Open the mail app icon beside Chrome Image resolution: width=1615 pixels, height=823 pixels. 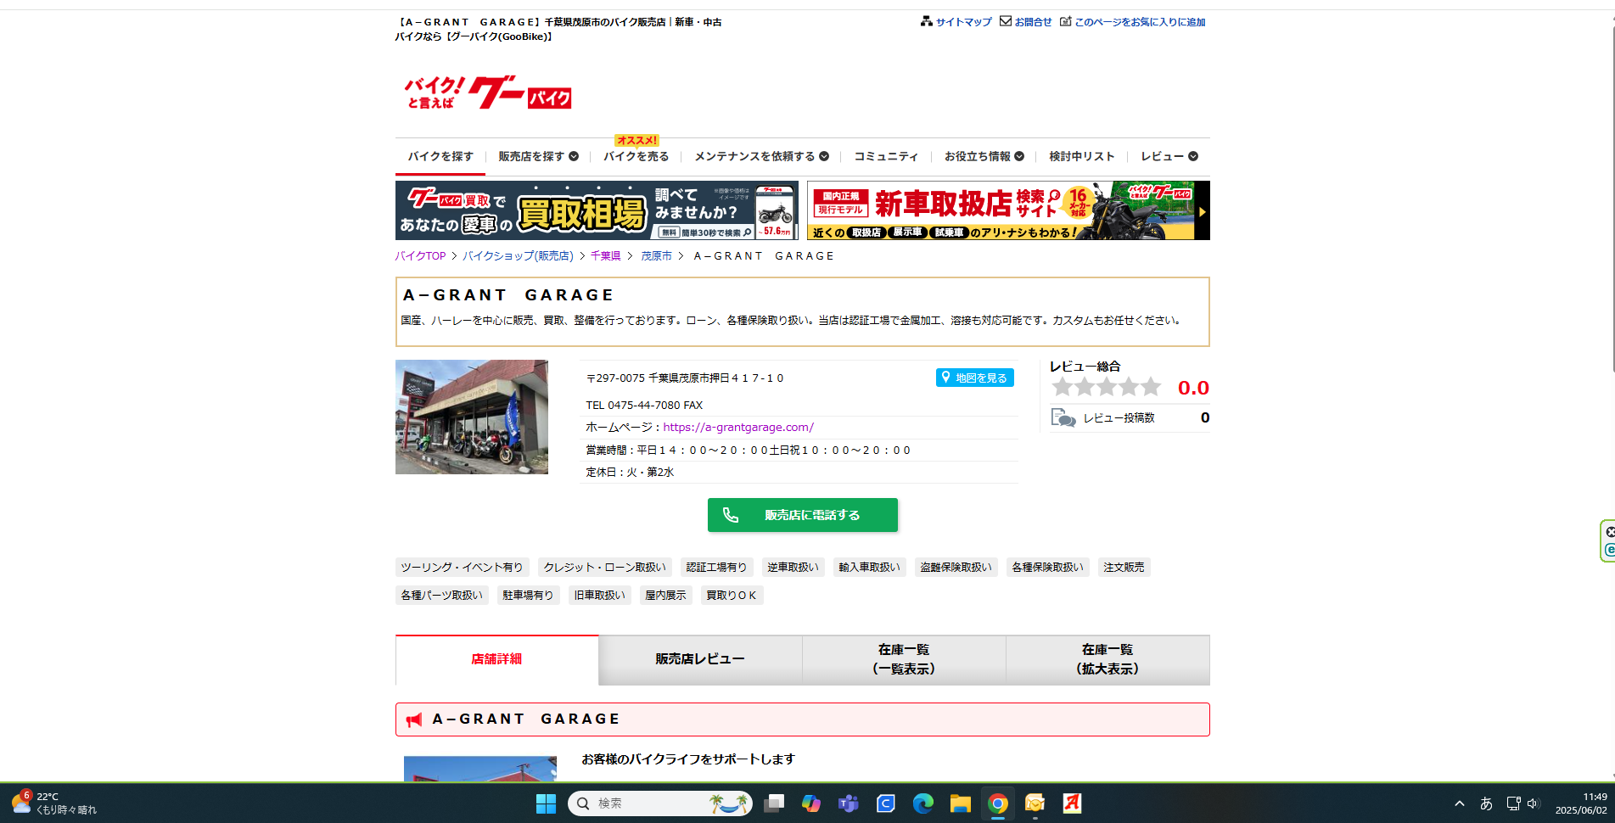coord(1035,803)
